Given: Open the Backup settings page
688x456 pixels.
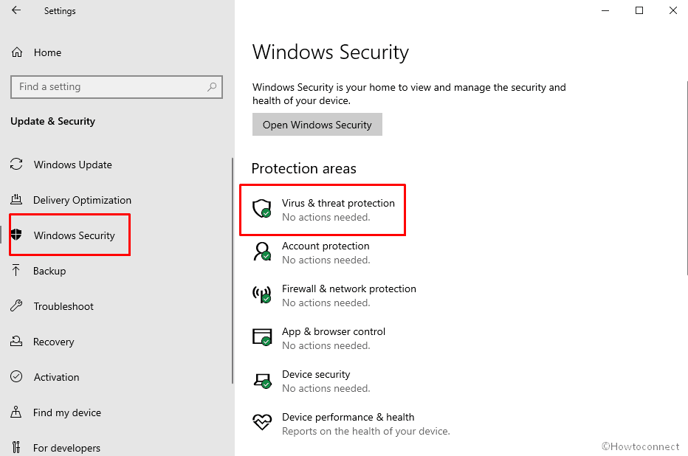Looking at the screenshot, I should click(49, 271).
